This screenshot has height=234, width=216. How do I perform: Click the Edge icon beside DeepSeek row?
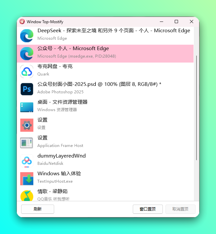[27, 36]
